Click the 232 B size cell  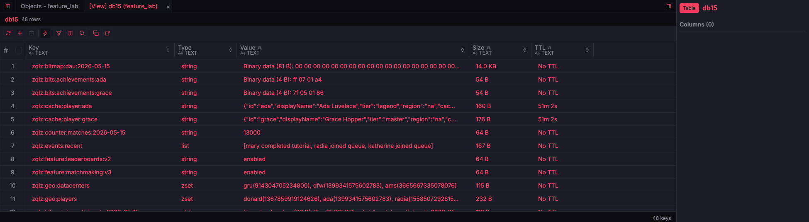pos(484,199)
